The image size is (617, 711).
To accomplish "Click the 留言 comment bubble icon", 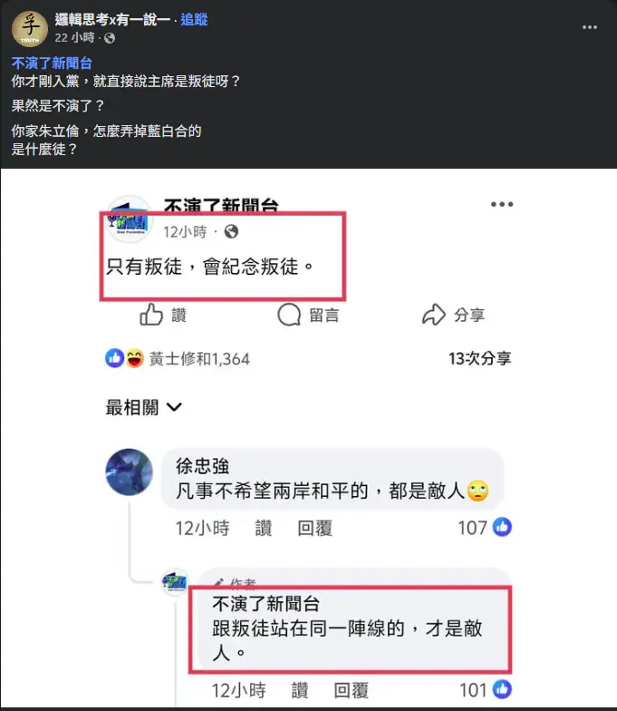I will [x=289, y=315].
